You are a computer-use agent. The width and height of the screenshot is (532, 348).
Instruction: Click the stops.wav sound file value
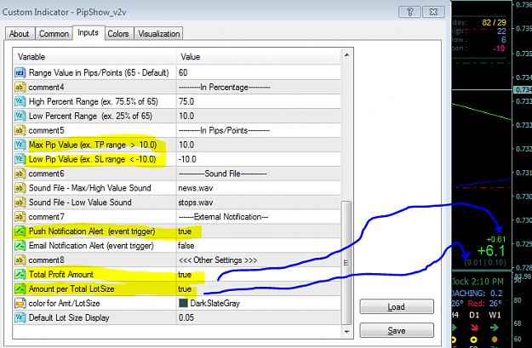[258, 203]
